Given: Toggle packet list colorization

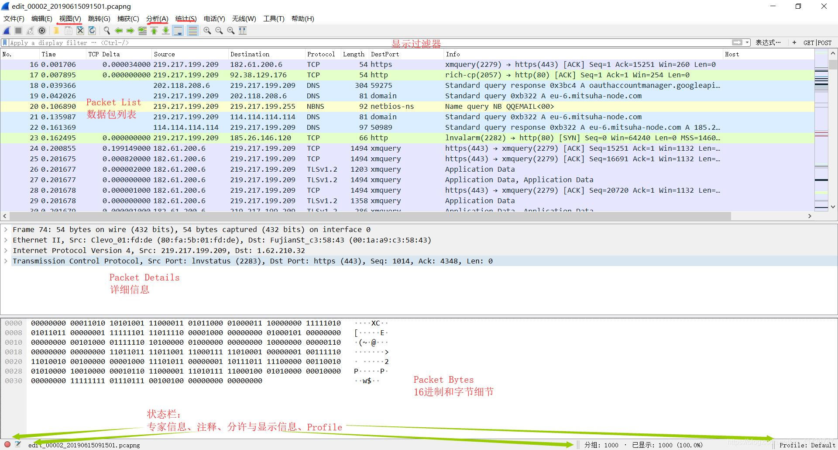Looking at the screenshot, I should click(x=192, y=31).
